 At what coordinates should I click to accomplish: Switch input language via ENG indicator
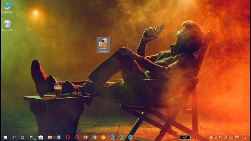click(237, 137)
